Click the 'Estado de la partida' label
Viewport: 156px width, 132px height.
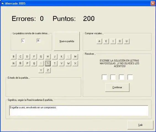(x=19, y=78)
